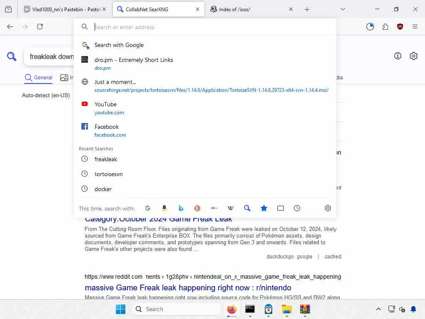Screen dimensions: 425x319
Task: Search this time with DuckDuckGo icon
Action: tap(197, 209)
